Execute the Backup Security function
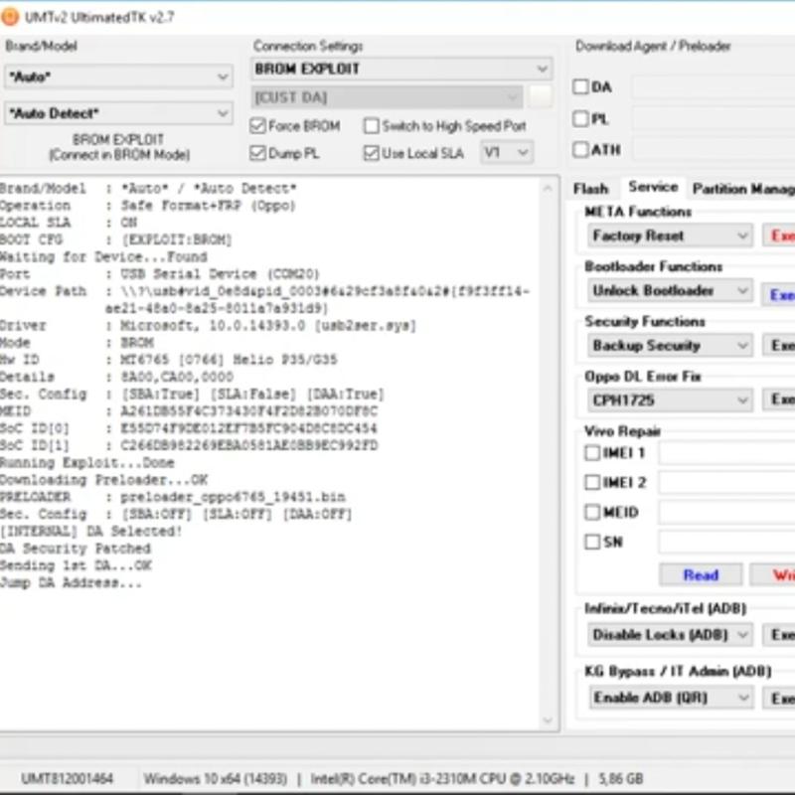795x795 pixels. coord(779,345)
